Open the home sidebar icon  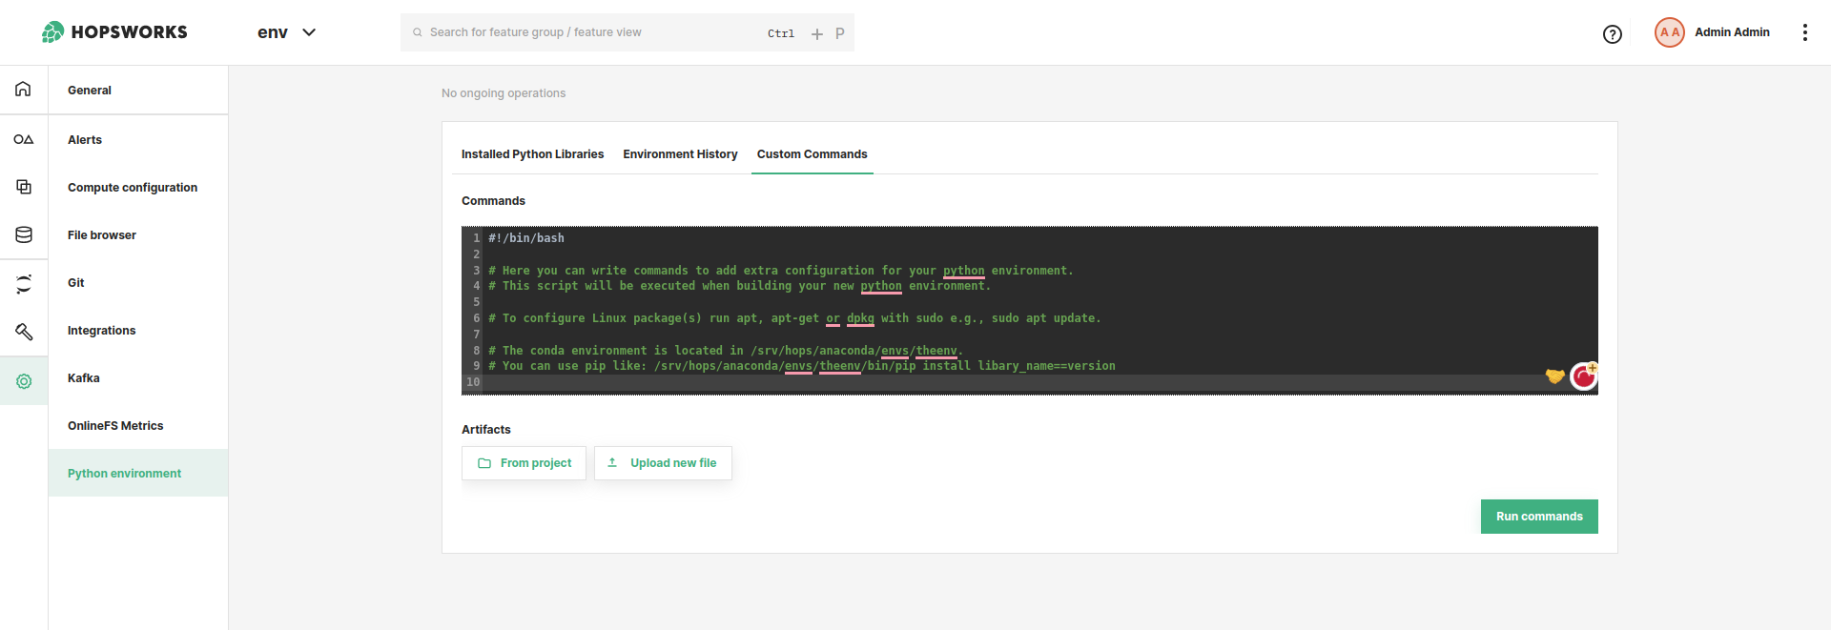click(x=23, y=89)
